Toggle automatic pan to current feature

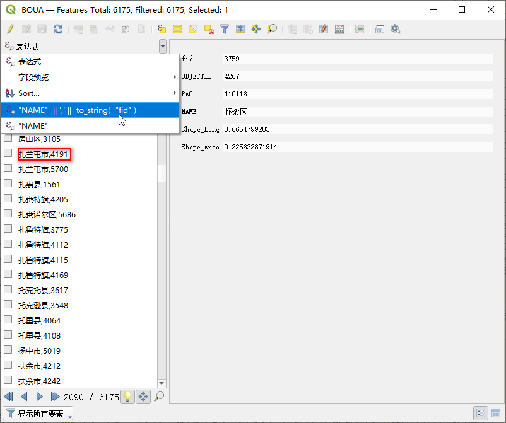click(143, 397)
